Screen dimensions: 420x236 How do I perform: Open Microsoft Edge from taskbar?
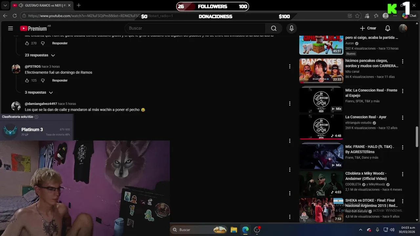coord(245,230)
